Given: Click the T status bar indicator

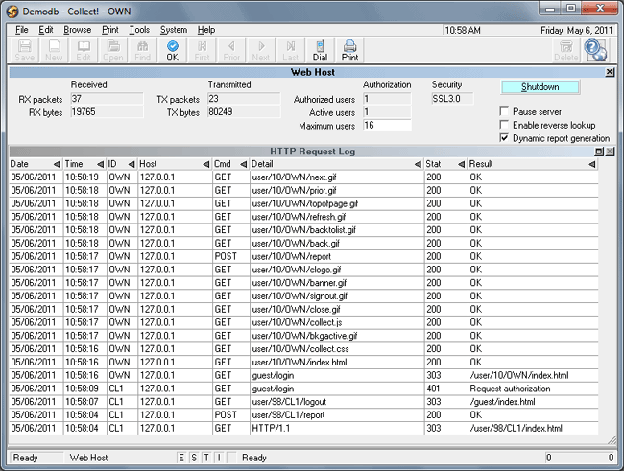Looking at the screenshot, I should tap(206, 458).
